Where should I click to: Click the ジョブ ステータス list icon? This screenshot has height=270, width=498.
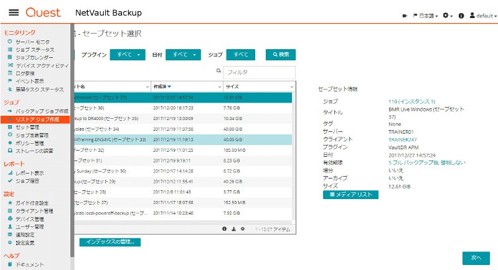pos(10,50)
